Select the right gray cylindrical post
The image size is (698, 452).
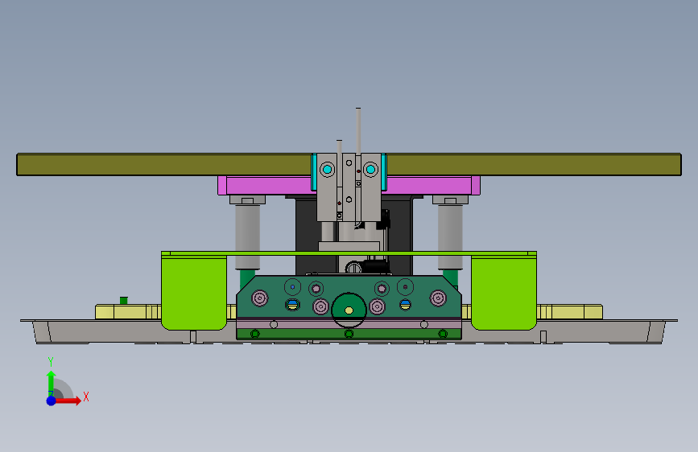pos(450,236)
